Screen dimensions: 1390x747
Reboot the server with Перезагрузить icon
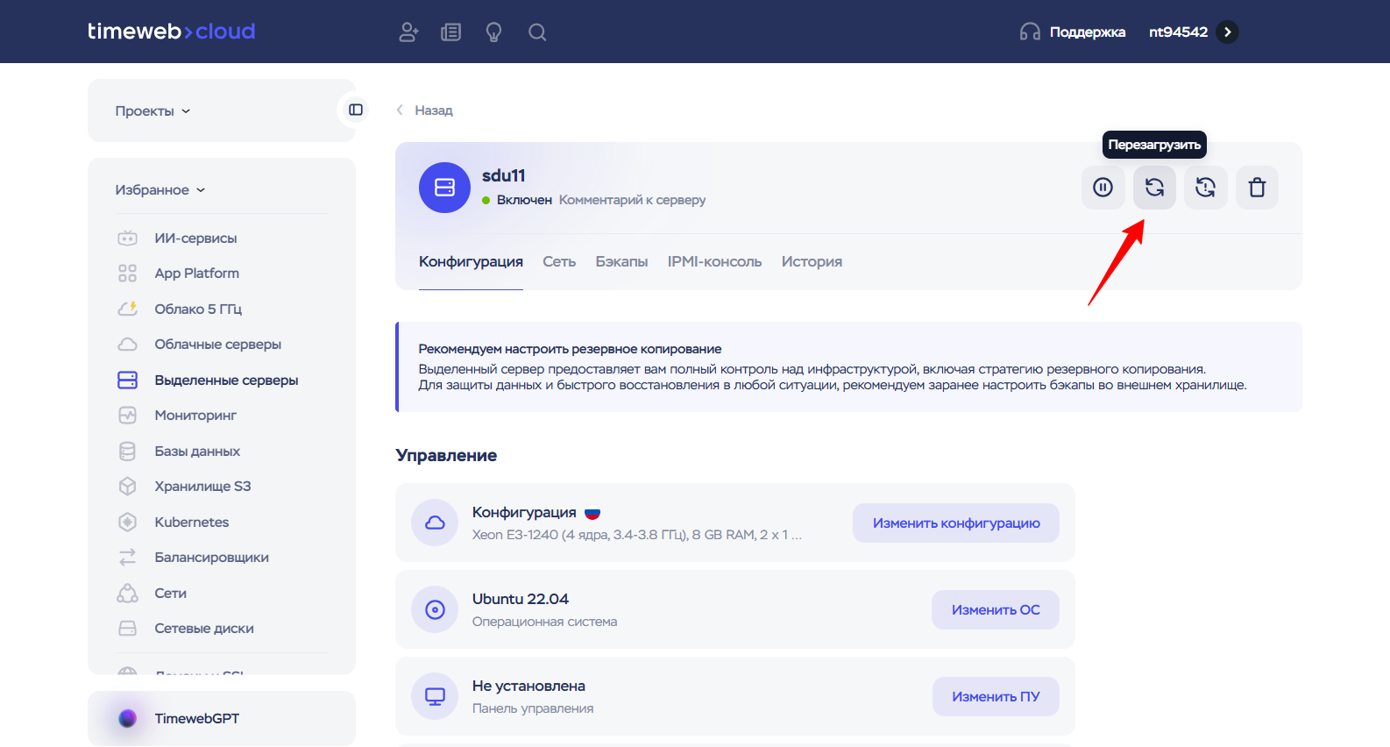(x=1154, y=188)
